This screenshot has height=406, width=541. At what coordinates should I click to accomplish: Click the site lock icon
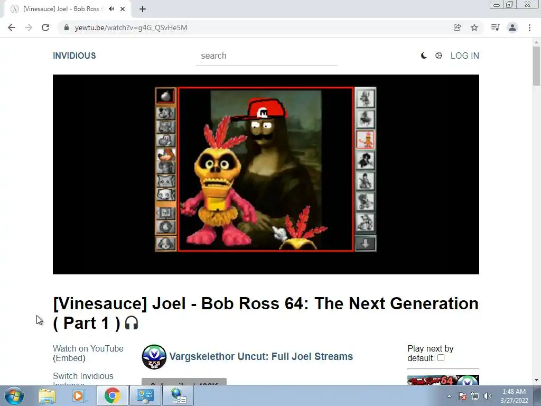[x=67, y=27]
